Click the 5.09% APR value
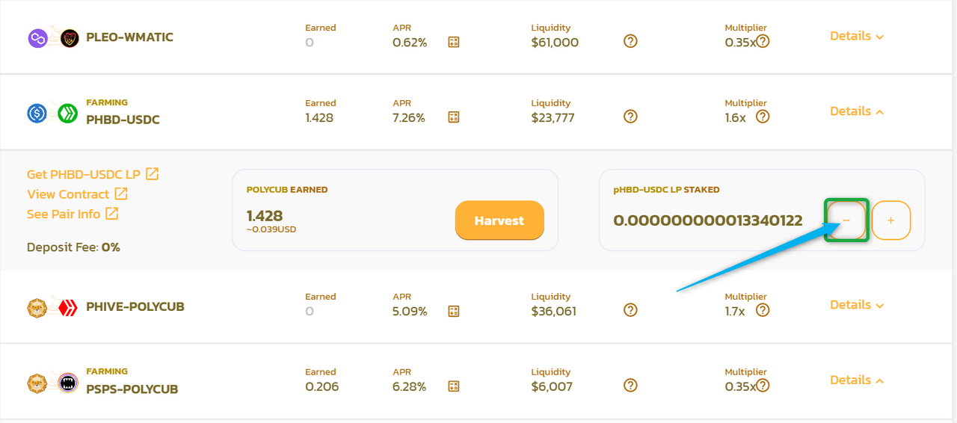The width and height of the screenshot is (957, 423). [x=410, y=312]
